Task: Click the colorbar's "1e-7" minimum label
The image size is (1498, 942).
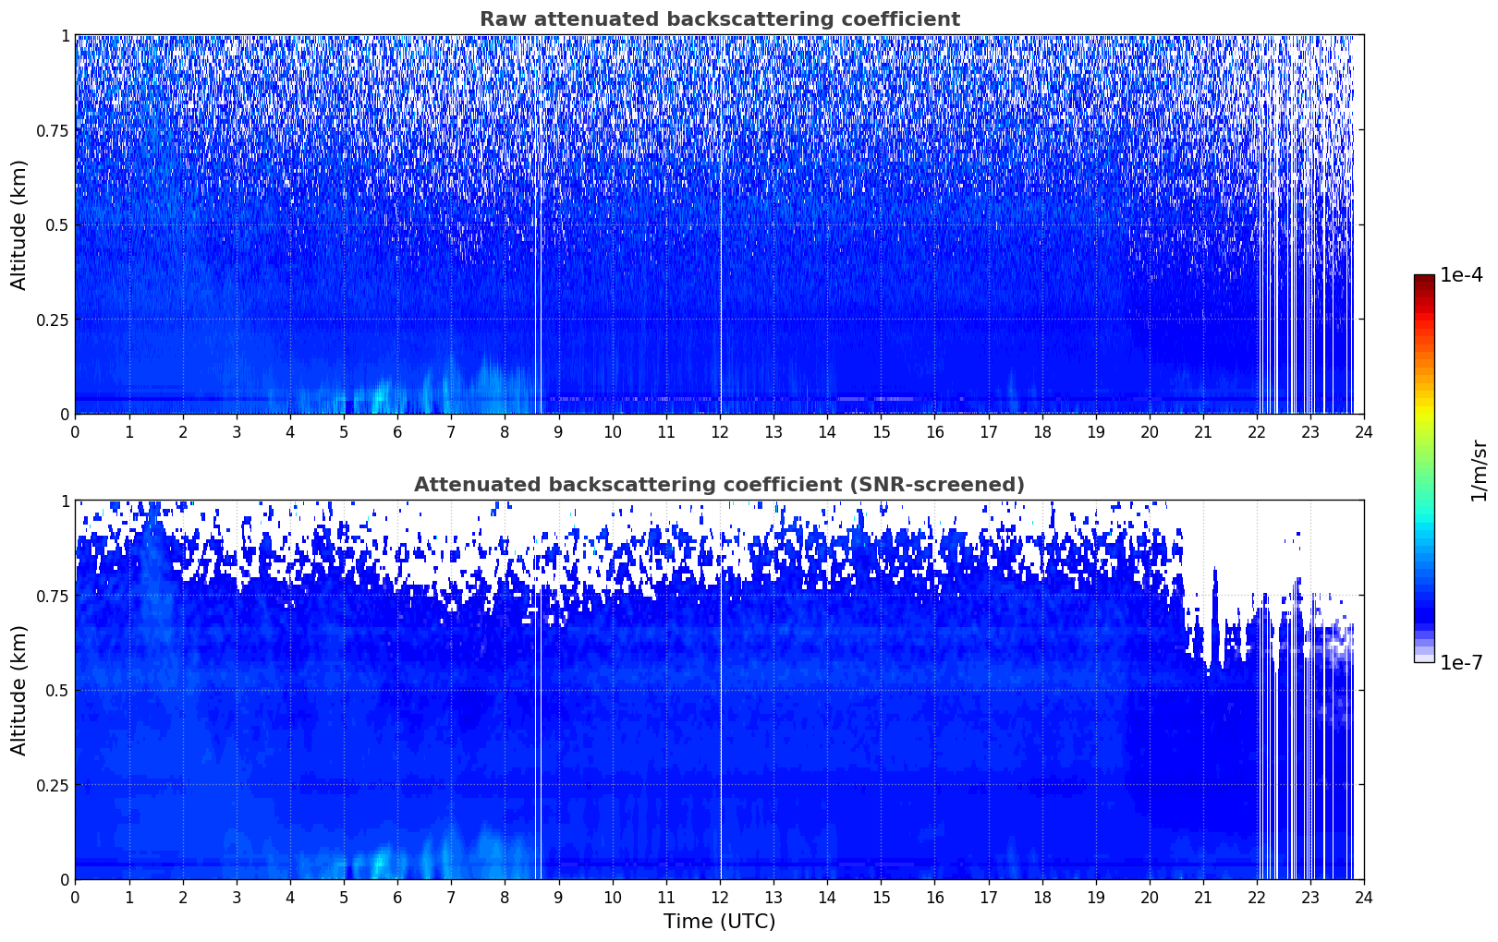Action: tap(1461, 662)
